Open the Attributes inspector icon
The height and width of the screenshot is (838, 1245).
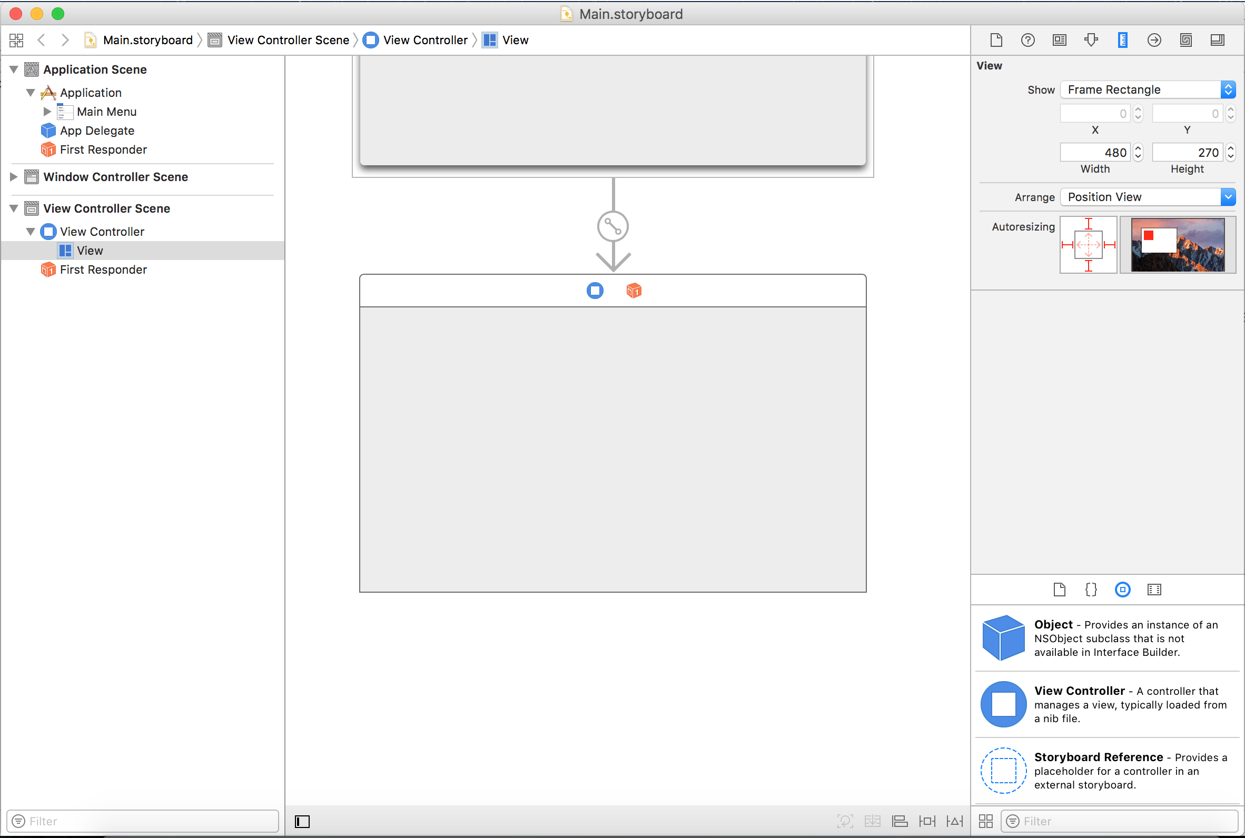click(x=1091, y=40)
